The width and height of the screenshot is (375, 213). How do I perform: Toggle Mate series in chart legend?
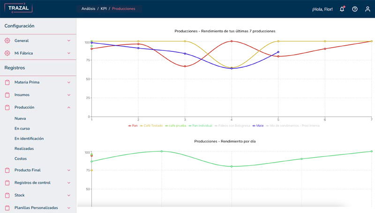tap(258, 126)
